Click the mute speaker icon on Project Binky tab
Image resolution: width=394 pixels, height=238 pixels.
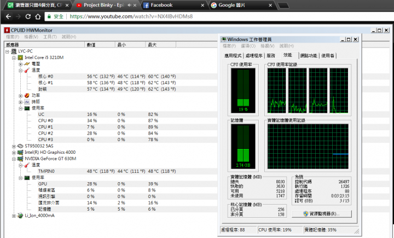pyautogui.click(x=129, y=5)
